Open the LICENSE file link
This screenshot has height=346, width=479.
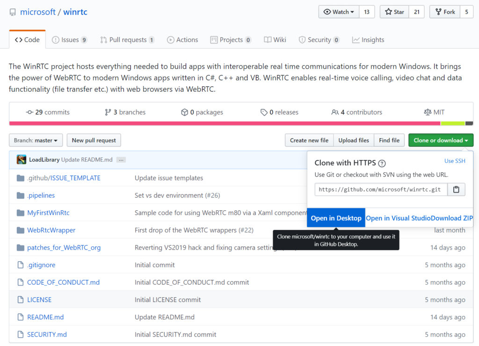tap(39, 300)
